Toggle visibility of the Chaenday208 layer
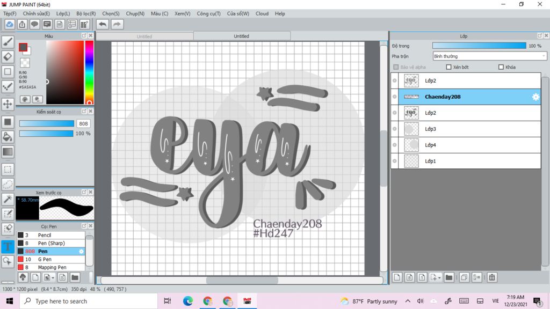This screenshot has height=309, width=550. click(395, 97)
